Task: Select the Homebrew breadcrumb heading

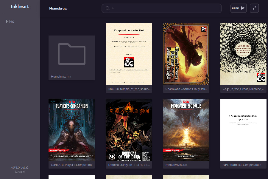Action: [x=58, y=8]
